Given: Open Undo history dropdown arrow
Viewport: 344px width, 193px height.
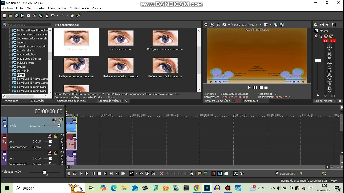Looking at the screenshot, I should click(57, 16).
